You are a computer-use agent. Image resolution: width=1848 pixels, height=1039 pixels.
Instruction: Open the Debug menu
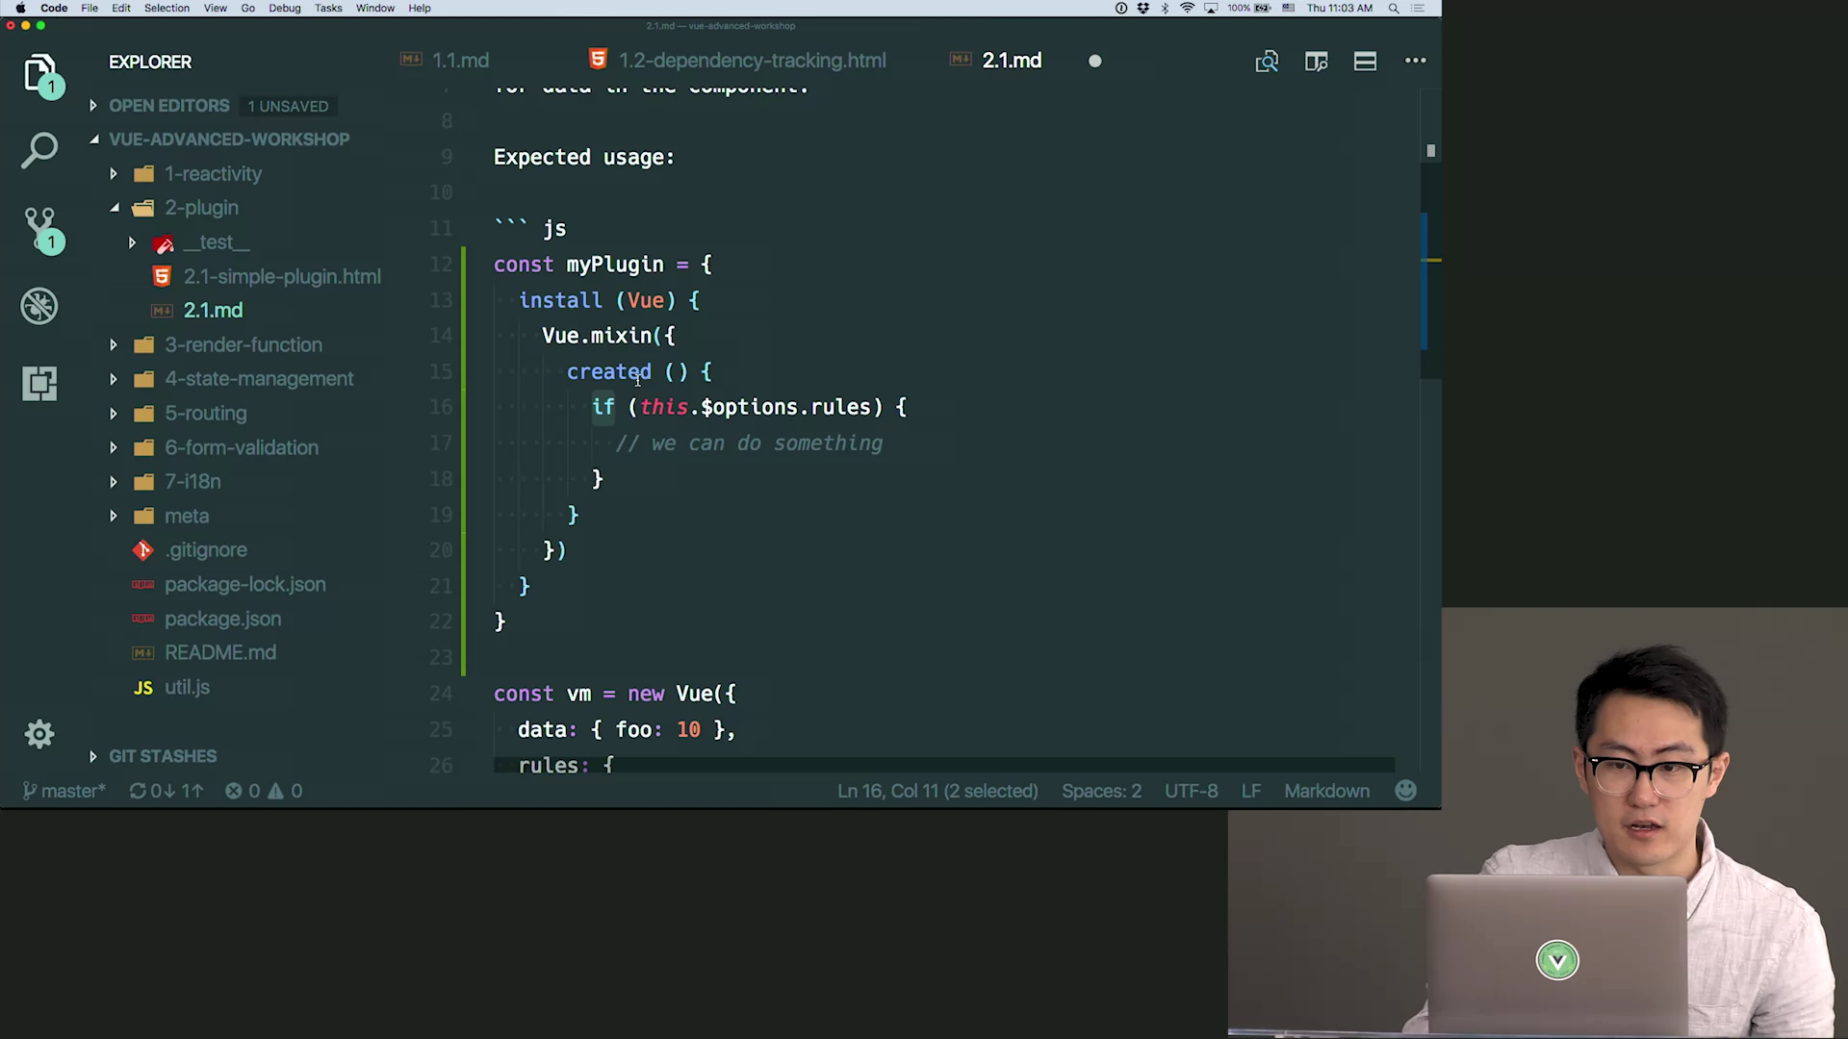coord(285,8)
